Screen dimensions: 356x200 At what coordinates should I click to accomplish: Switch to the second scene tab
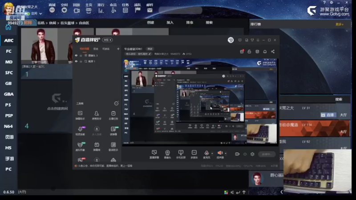point(96,49)
